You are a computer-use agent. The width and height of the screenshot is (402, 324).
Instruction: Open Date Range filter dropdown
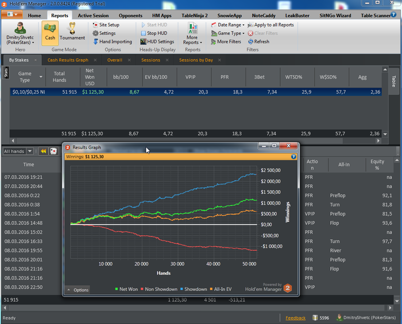tap(227, 25)
